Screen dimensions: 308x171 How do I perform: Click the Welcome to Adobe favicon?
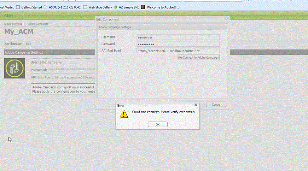[x=143, y=7]
